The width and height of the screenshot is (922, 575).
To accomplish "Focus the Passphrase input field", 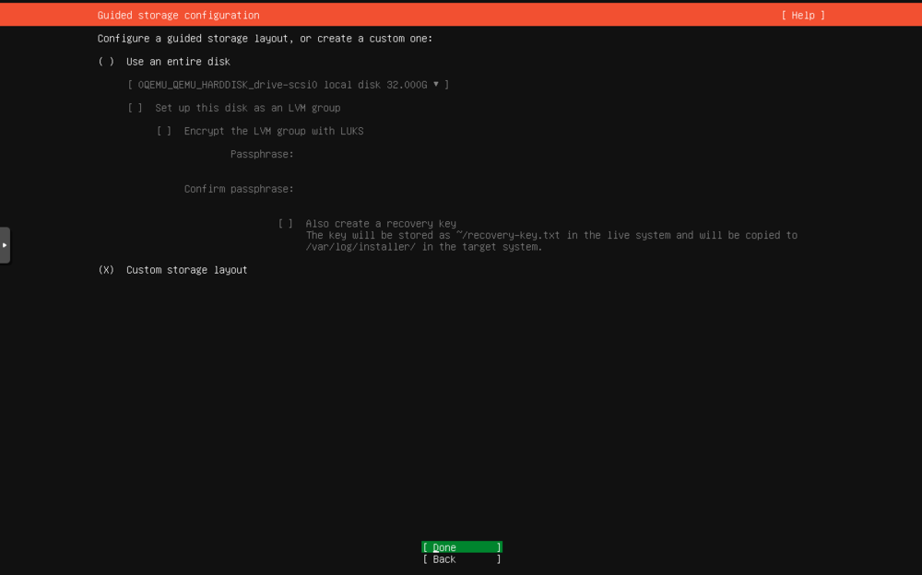I will [369, 154].
